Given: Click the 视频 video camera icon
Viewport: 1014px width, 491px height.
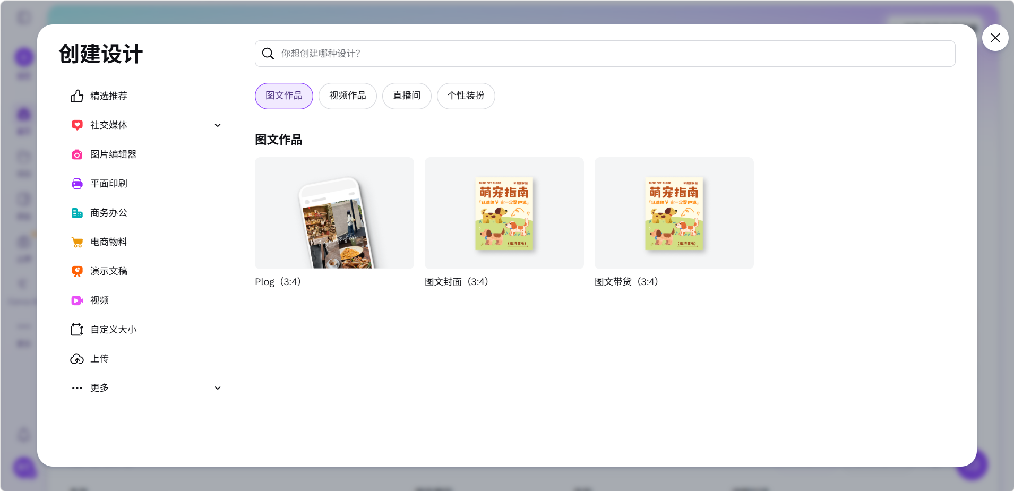Looking at the screenshot, I should click(77, 300).
